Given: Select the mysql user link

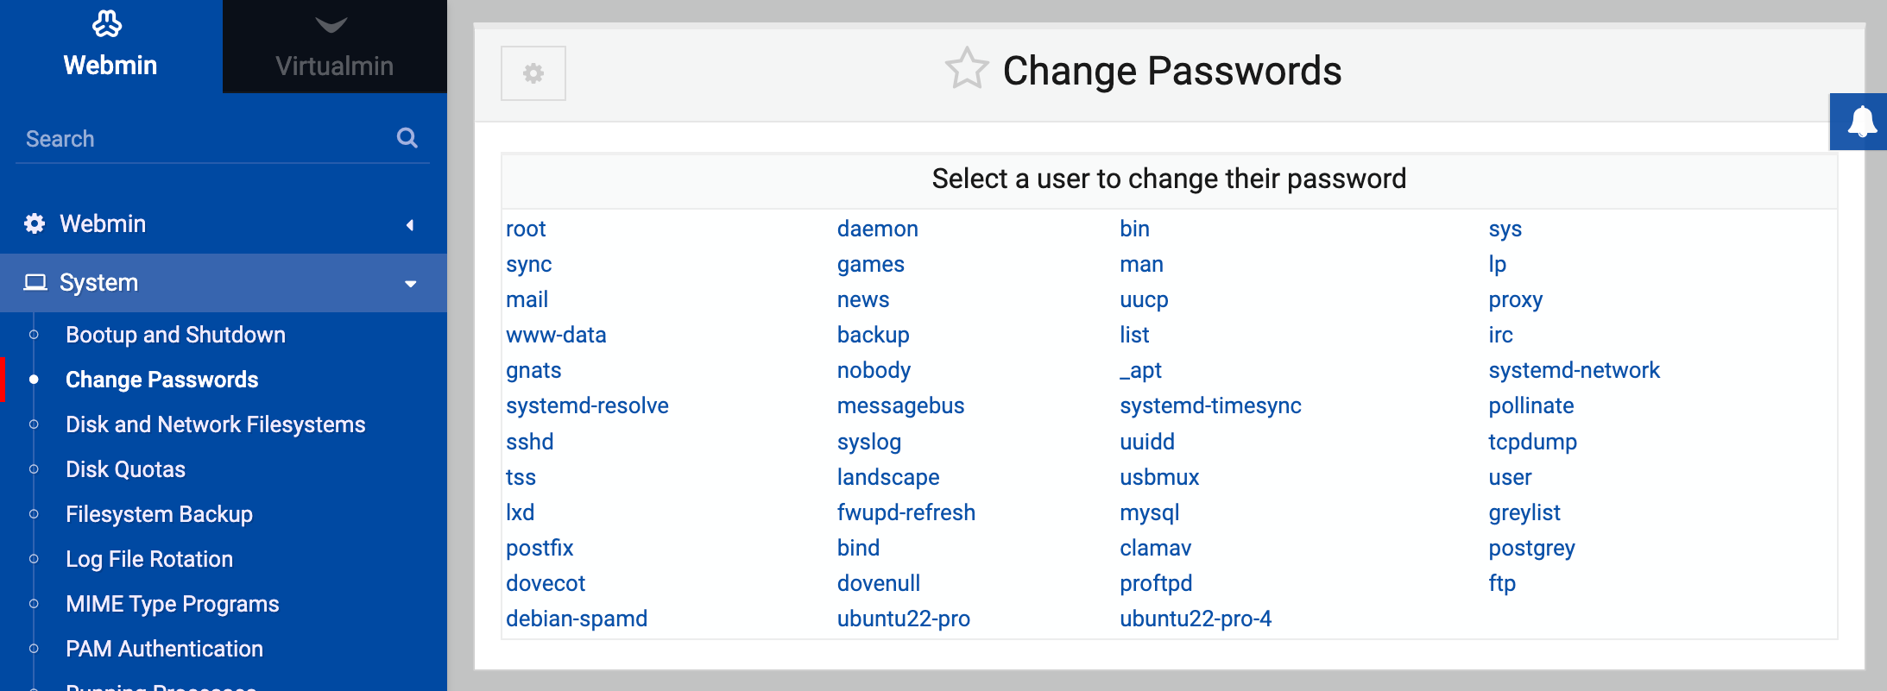Looking at the screenshot, I should tap(1149, 512).
